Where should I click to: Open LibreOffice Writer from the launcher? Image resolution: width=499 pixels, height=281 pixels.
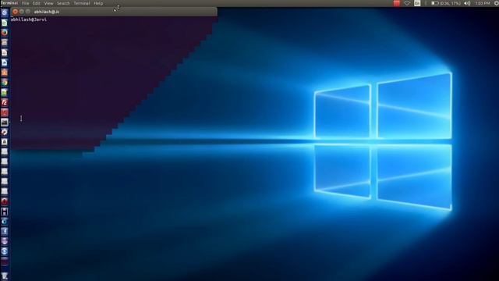tap(5, 62)
